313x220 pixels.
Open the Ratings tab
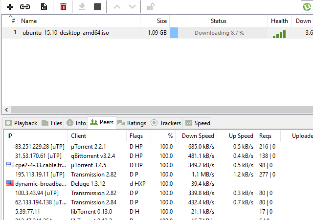[132, 123]
